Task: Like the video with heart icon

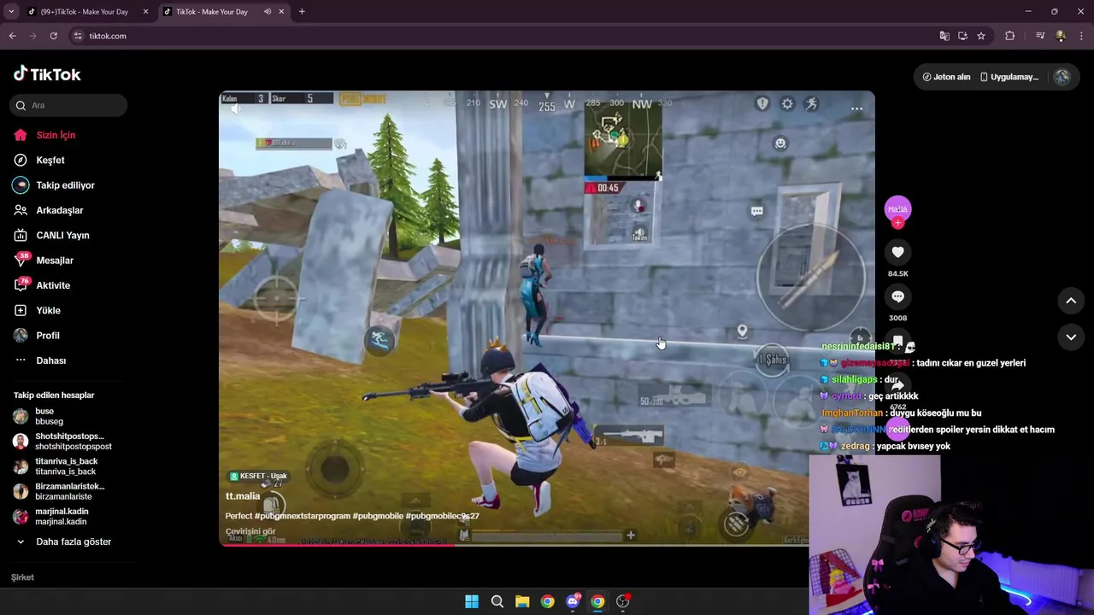Action: [897, 252]
